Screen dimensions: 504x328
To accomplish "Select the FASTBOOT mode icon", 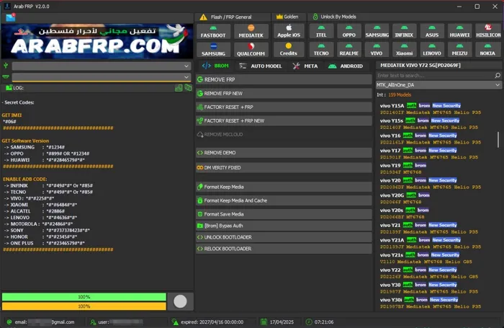I will coord(213,30).
